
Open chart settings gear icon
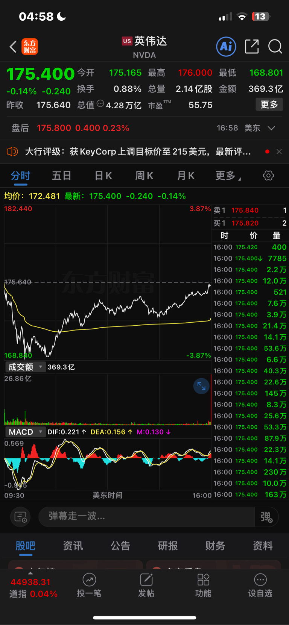[x=268, y=176]
